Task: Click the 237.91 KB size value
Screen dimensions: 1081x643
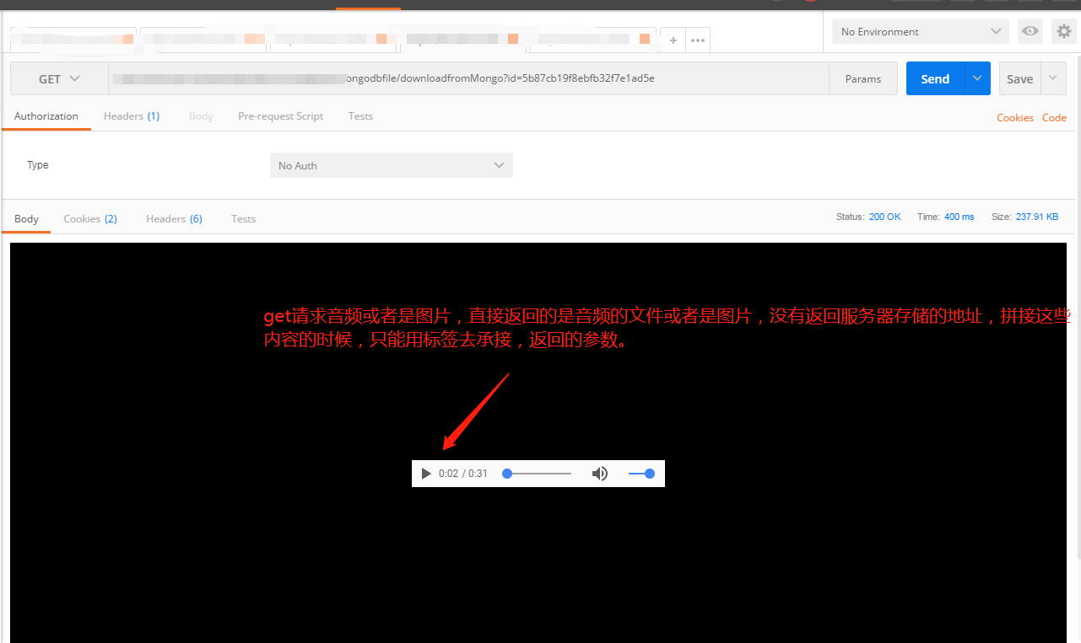Action: pyautogui.click(x=1036, y=217)
